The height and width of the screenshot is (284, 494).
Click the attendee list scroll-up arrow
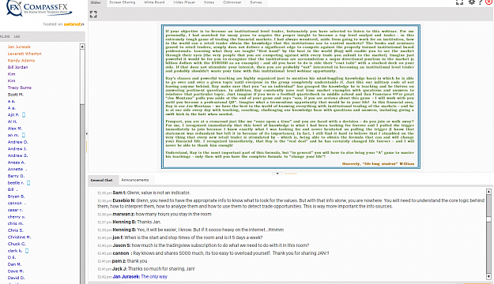click(82, 47)
